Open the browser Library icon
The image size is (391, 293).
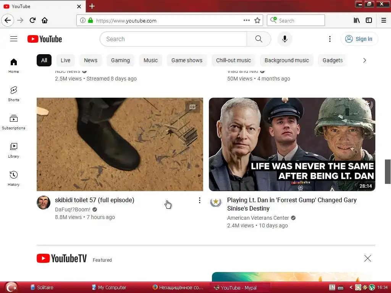click(357, 21)
